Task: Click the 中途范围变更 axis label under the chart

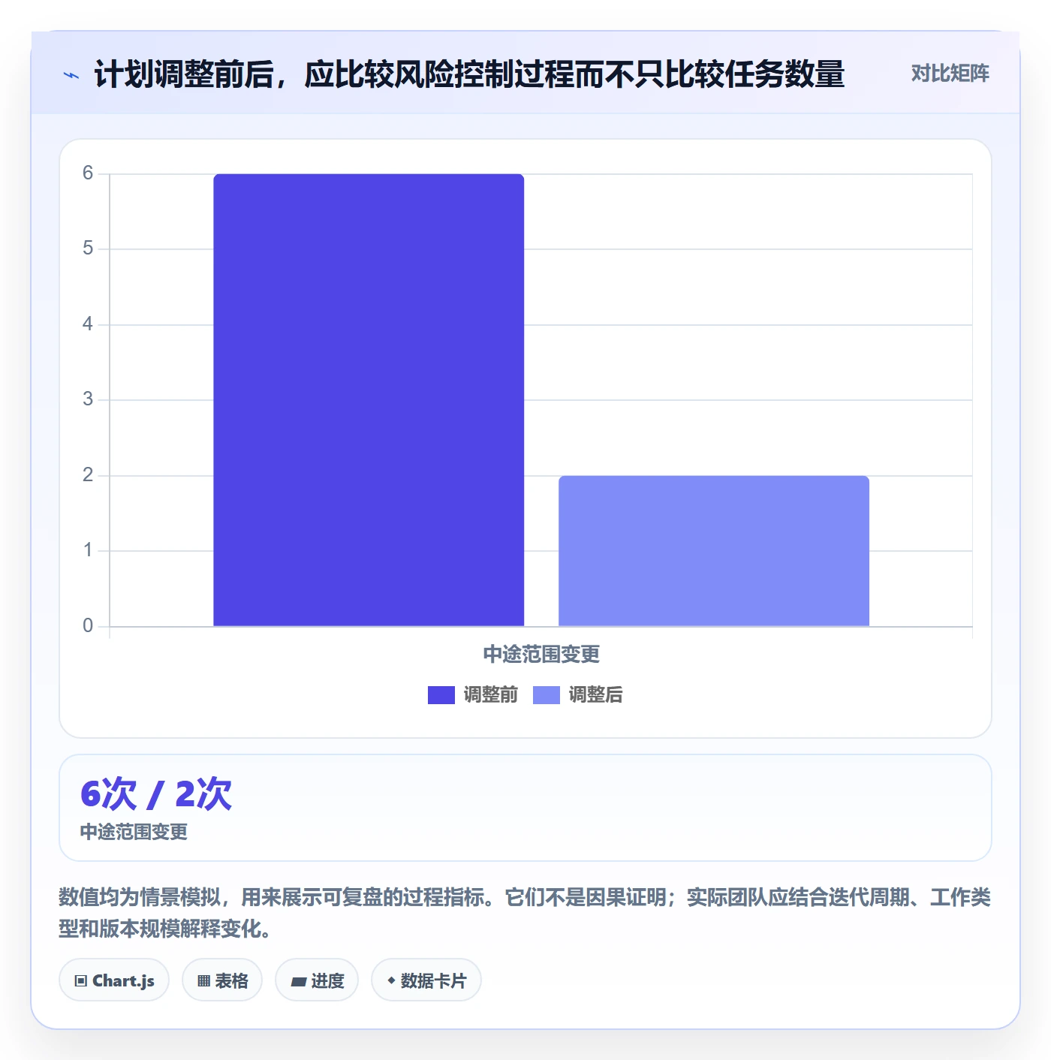Action: click(541, 655)
